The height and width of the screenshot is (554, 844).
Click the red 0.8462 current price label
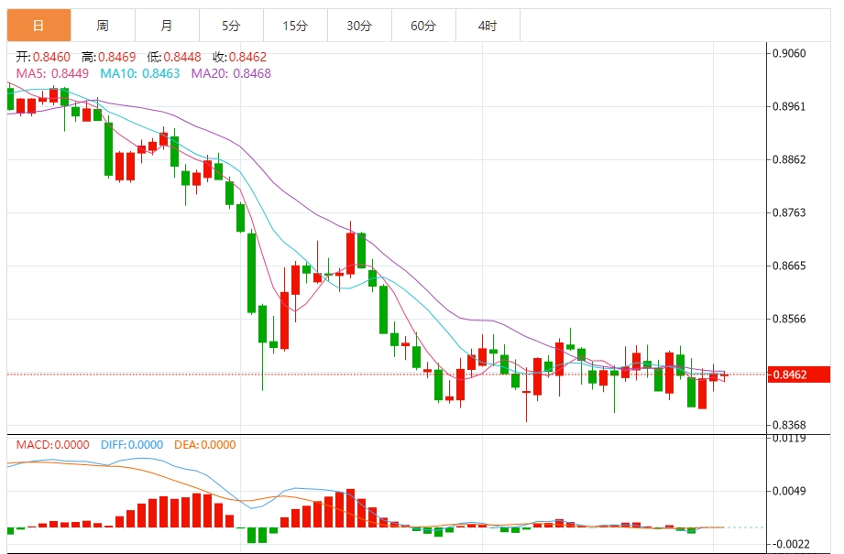click(799, 375)
